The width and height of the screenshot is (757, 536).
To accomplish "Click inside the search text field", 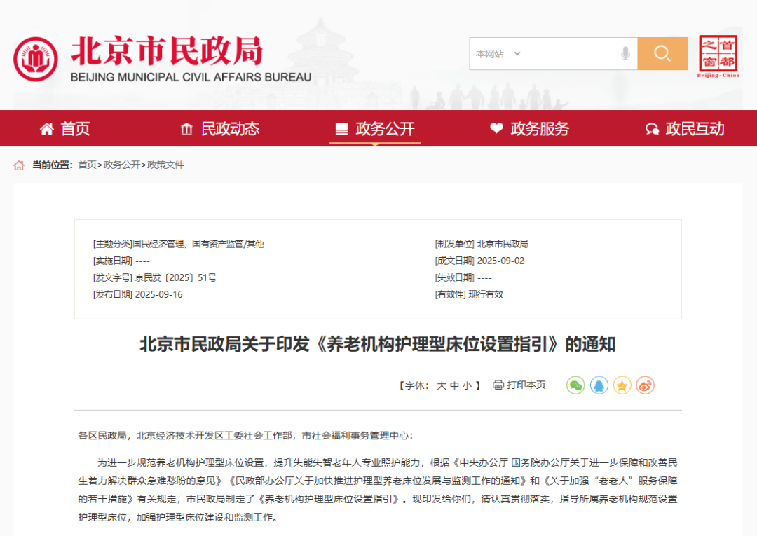I will pyautogui.click(x=568, y=54).
